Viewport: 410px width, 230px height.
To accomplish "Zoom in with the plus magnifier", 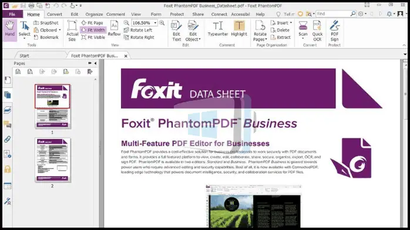I will pyautogui.click(x=162, y=23).
